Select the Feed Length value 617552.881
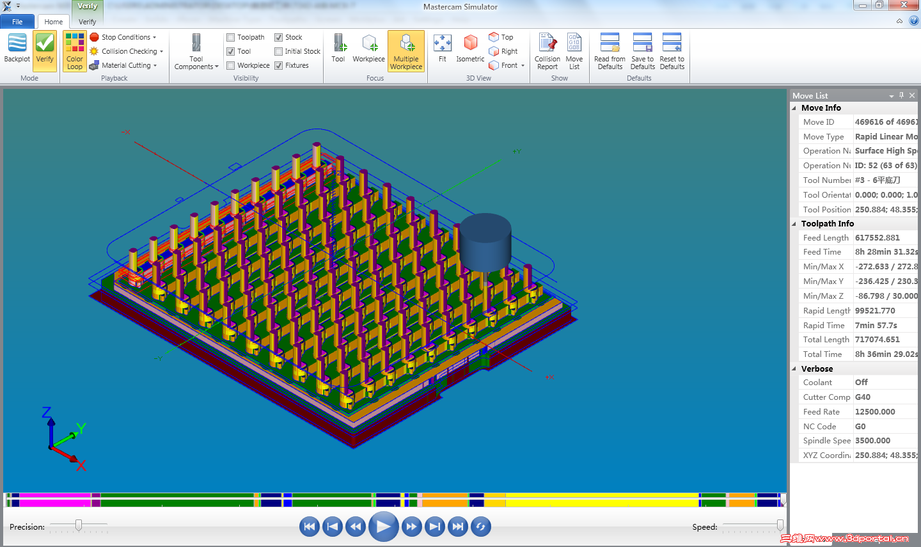Image resolution: width=921 pixels, height=547 pixels. point(886,238)
